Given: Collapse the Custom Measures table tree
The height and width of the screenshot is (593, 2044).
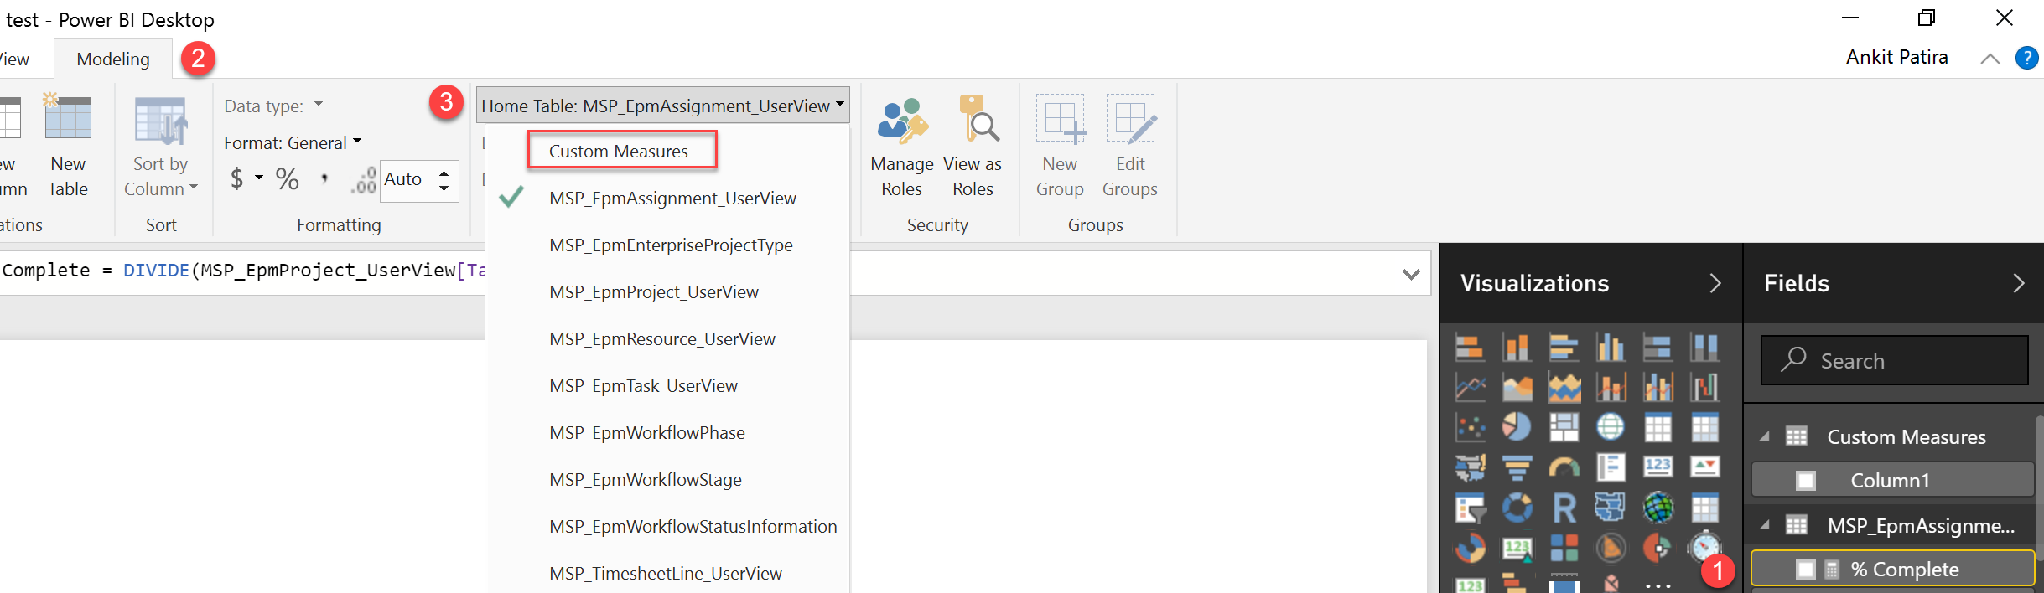Looking at the screenshot, I should pos(1764,436).
